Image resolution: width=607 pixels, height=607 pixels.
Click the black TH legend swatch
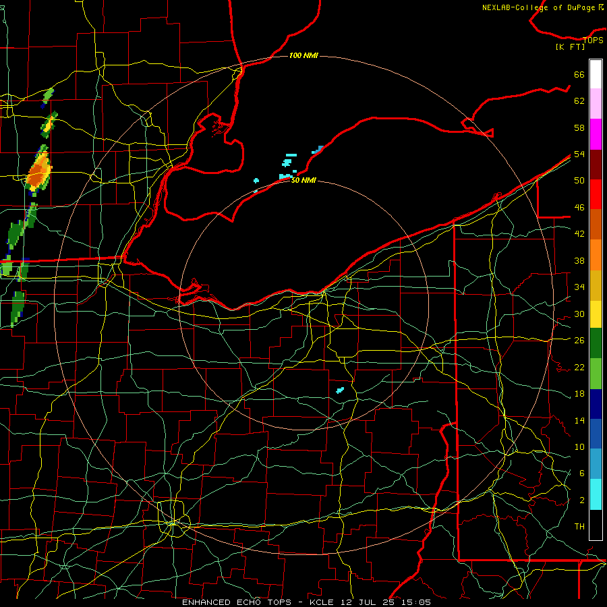(596, 525)
